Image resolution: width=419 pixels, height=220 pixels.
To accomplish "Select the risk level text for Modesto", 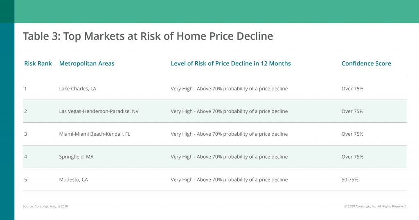I will 229,180.
